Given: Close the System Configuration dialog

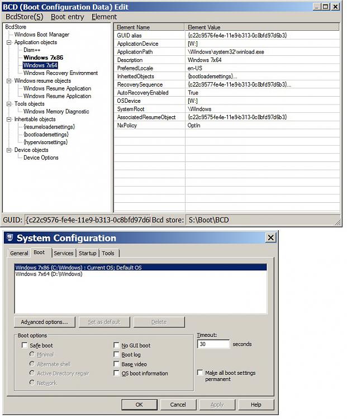Looking at the screenshot, I should point(270,237).
